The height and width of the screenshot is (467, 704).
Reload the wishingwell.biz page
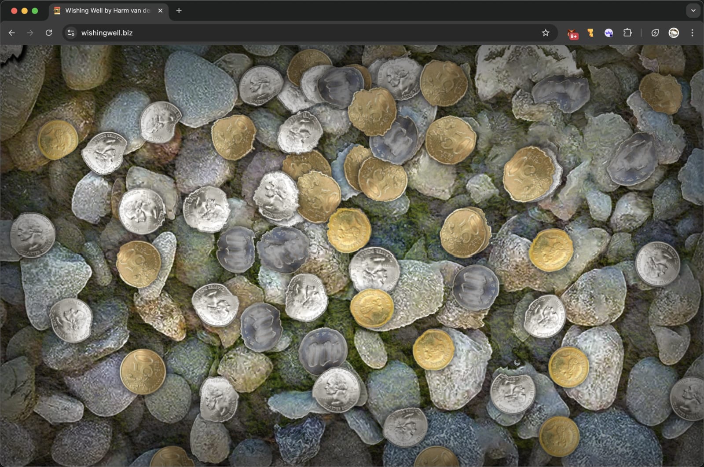pos(49,33)
